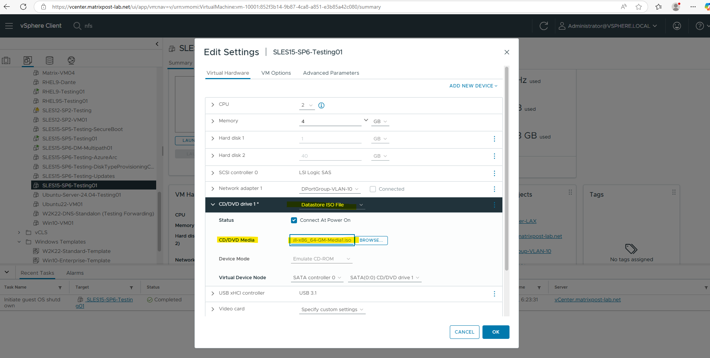
Task: Open the vSphere Client hamburger menu
Action: tap(9, 26)
